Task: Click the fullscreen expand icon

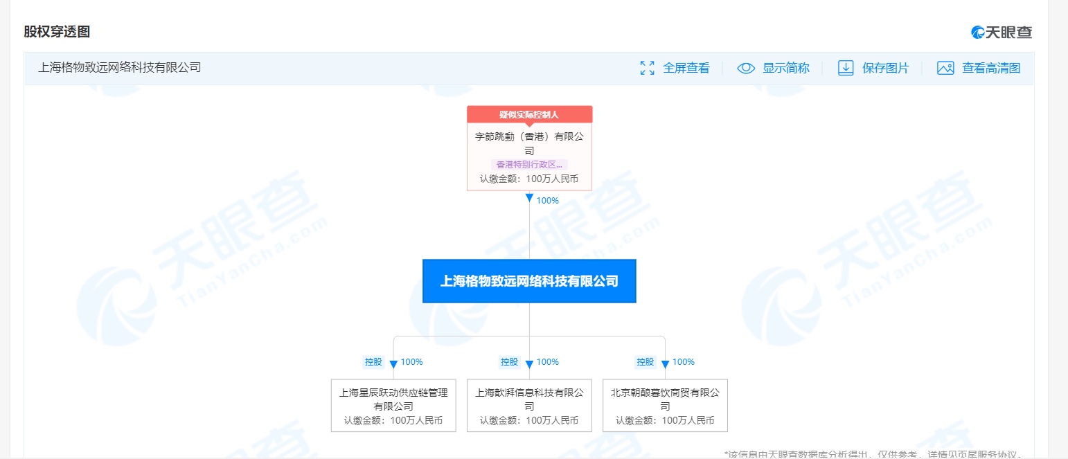Action: [x=647, y=68]
